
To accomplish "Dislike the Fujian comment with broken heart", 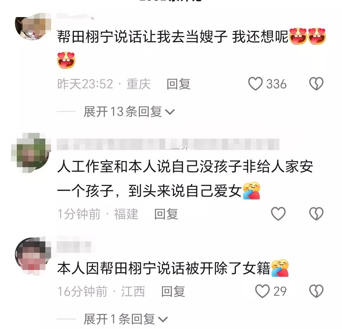I will tap(316, 214).
